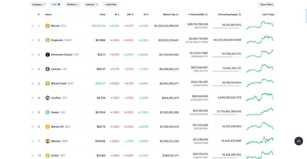Click Bitcoin Cash price $485.31
The height and width of the screenshot is (159, 307).
(x=100, y=83)
